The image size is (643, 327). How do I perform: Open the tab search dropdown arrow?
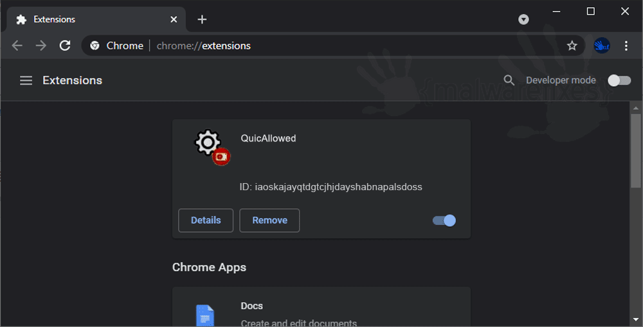click(523, 19)
